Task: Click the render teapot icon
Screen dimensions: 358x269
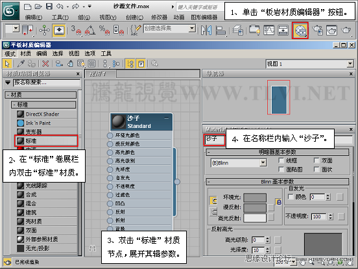Action: (x=346, y=30)
